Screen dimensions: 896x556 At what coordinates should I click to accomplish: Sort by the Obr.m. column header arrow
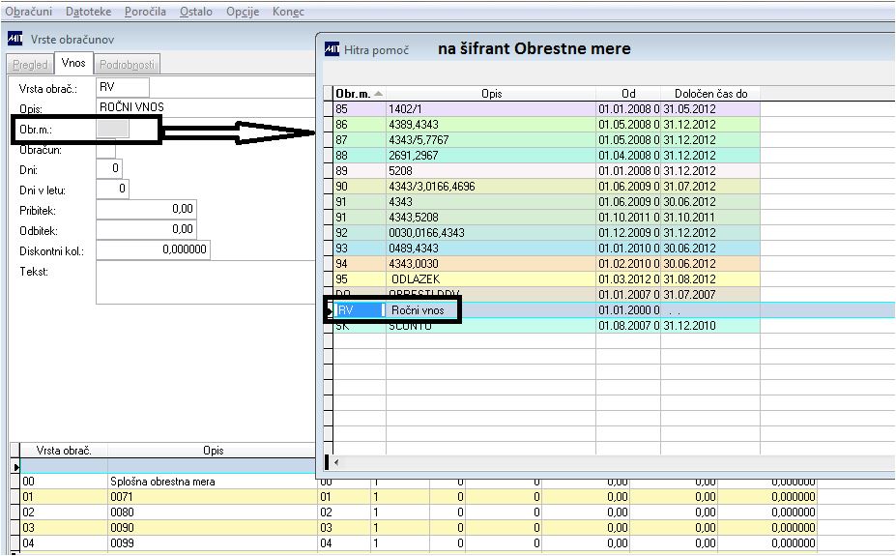point(378,93)
